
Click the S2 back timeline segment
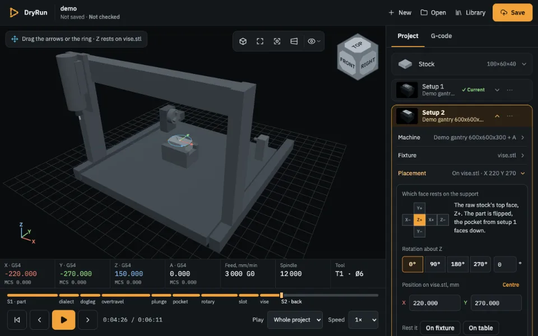coord(330,295)
